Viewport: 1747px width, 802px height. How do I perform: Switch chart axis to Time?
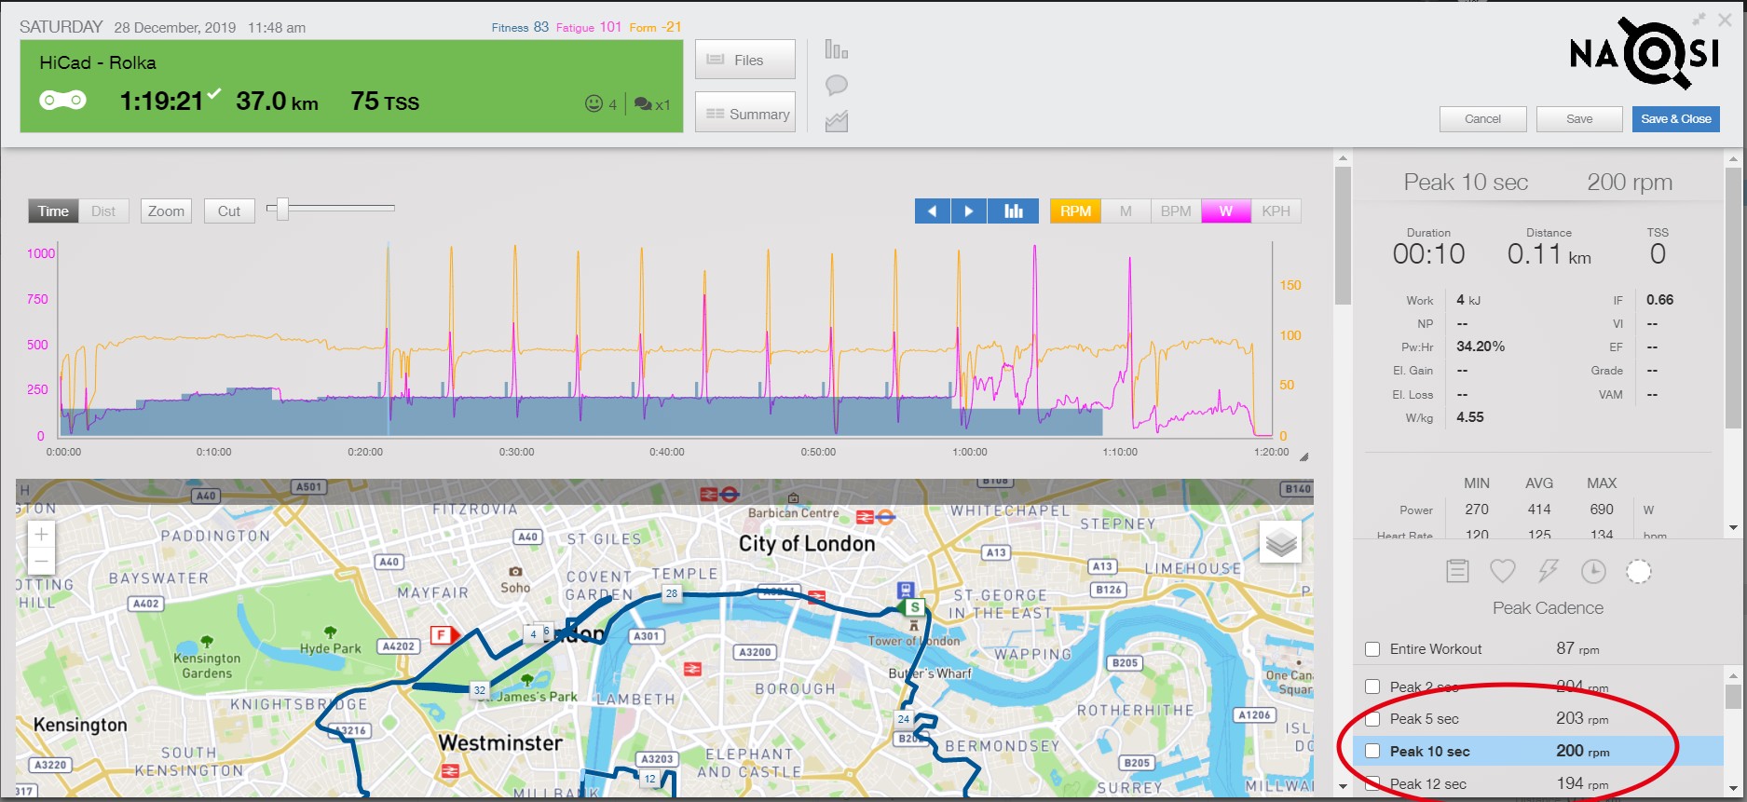tap(53, 211)
